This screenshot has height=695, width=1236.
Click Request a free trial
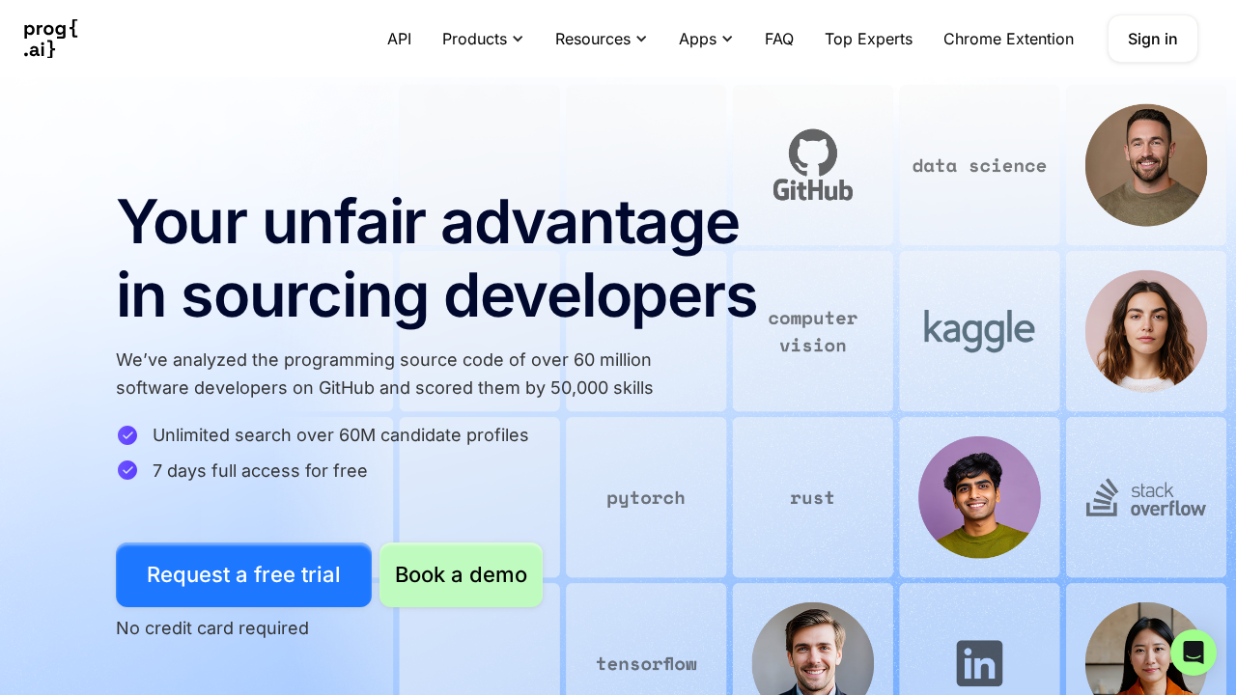tap(243, 575)
